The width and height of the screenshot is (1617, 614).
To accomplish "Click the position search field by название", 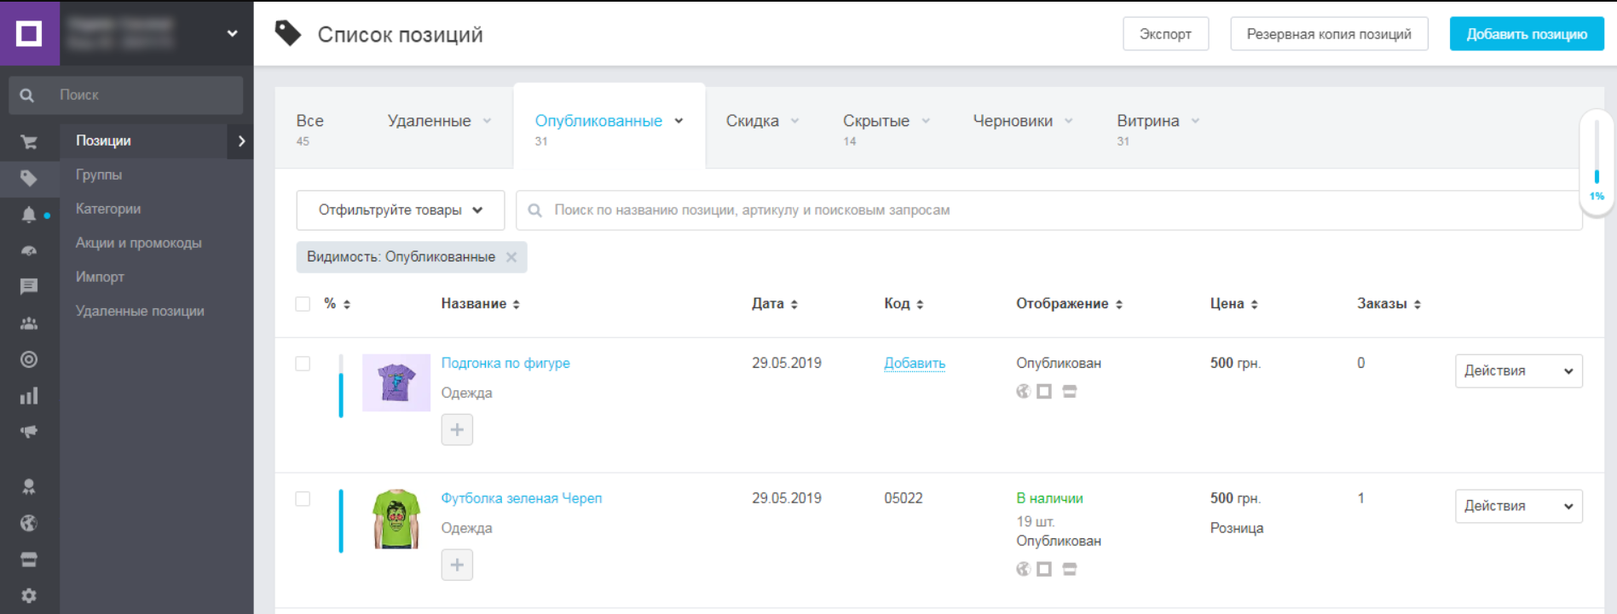I will [1048, 210].
